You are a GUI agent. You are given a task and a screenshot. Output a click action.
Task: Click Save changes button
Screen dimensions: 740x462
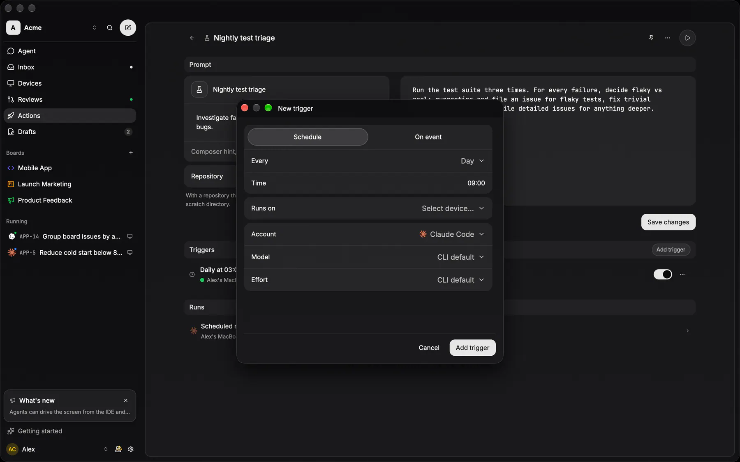[668, 222]
